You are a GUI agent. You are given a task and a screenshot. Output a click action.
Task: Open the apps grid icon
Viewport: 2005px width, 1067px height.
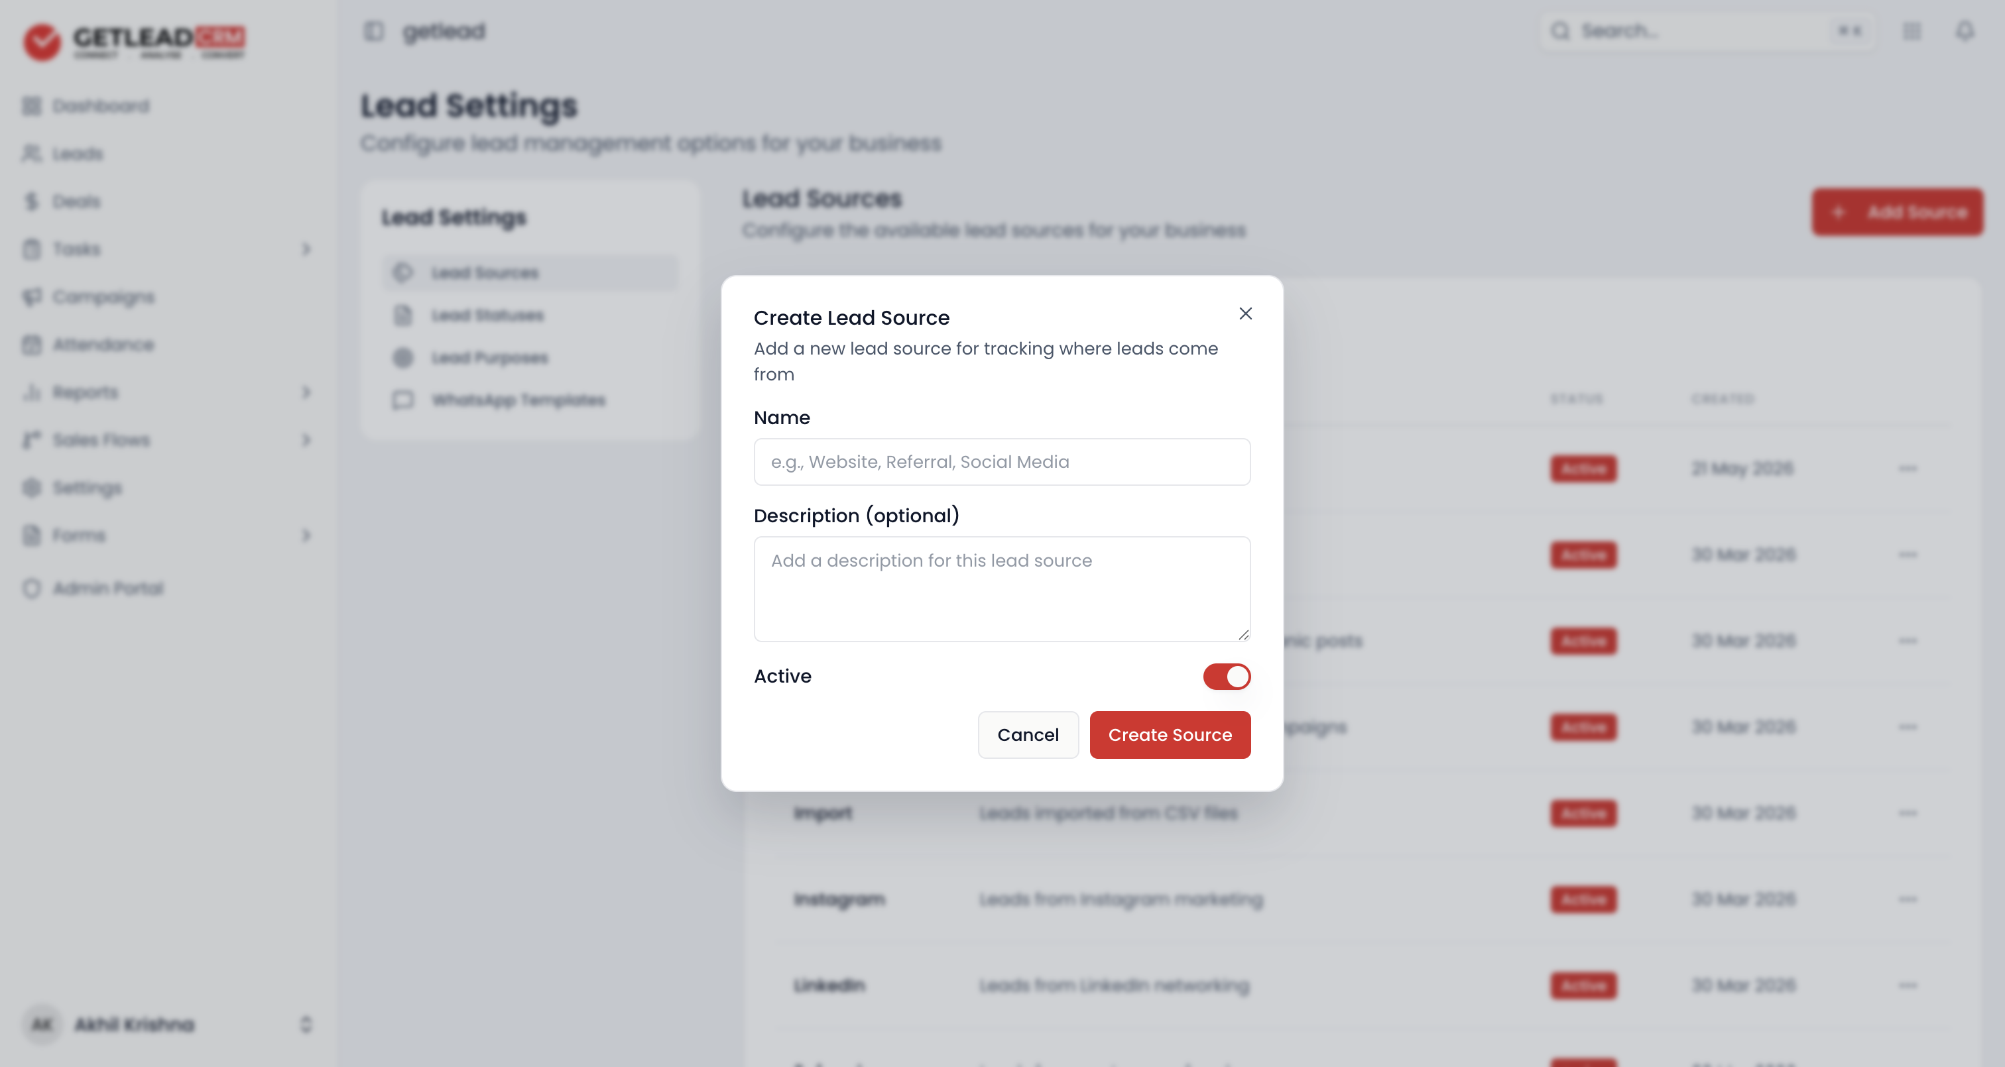(1912, 31)
